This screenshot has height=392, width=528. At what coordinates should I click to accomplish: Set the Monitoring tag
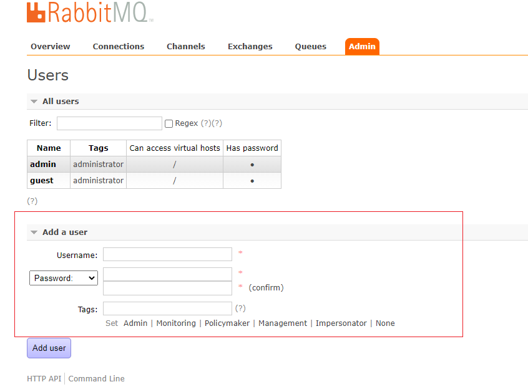coord(176,323)
